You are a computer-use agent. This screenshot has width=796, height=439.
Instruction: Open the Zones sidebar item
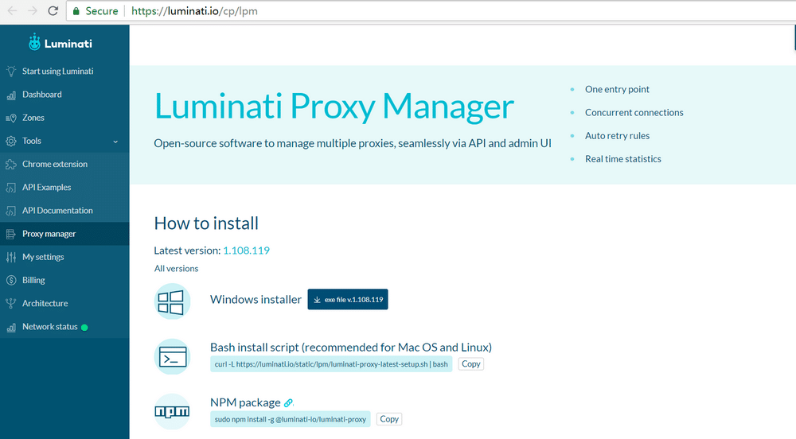point(33,118)
